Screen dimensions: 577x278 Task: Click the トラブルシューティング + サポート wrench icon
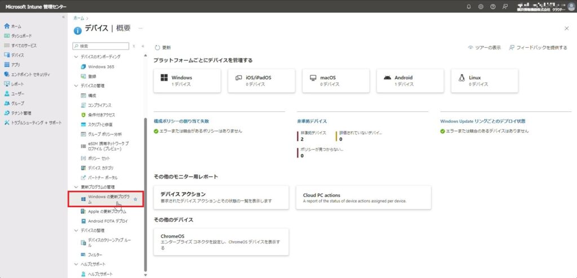tap(7, 123)
